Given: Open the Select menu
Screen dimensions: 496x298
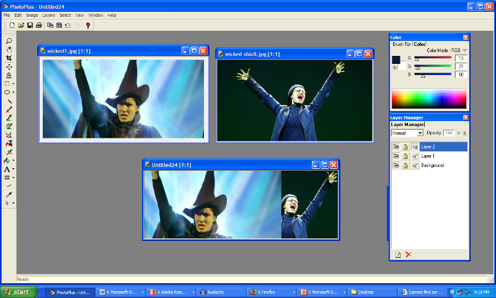Looking at the screenshot, I should (x=65, y=15).
